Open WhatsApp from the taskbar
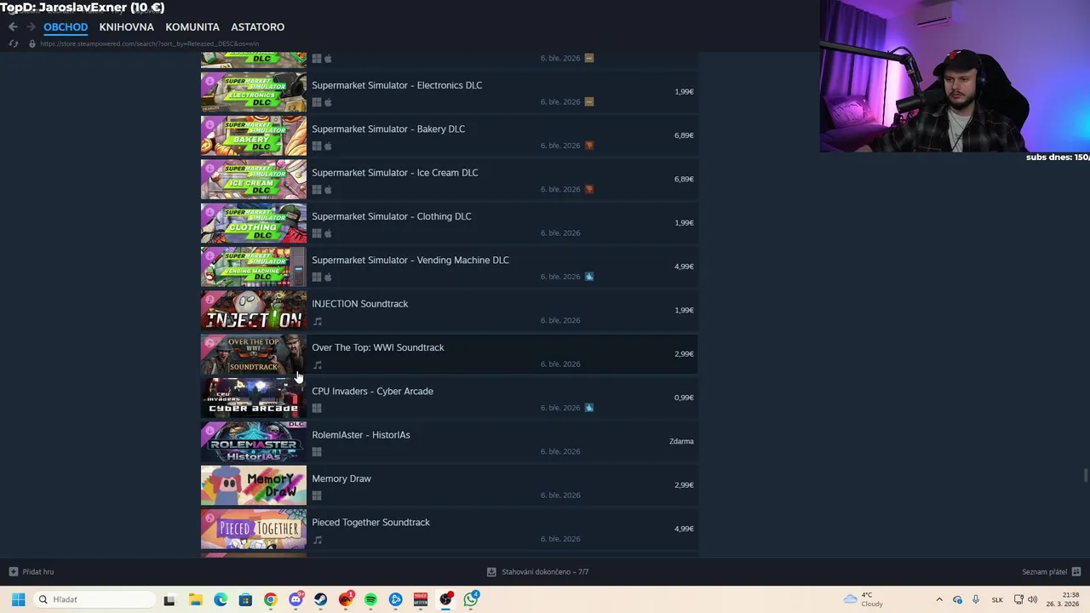 click(471, 599)
